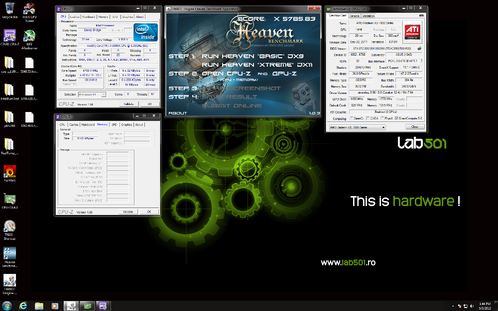Open the Windows Start menu
This screenshot has height=311, width=498.
[x=6, y=306]
